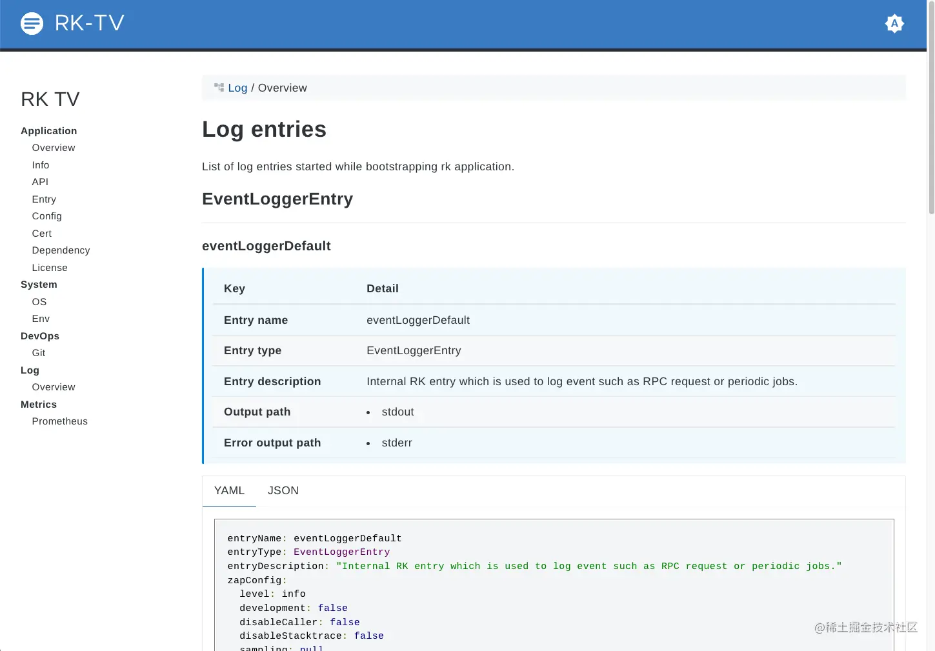Image resolution: width=935 pixels, height=651 pixels.
Task: Open the OS system page
Action: (39, 302)
